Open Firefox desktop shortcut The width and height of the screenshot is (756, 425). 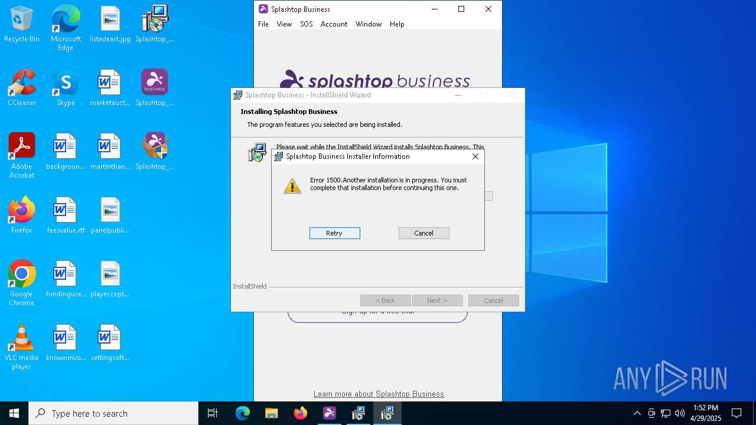point(22,215)
